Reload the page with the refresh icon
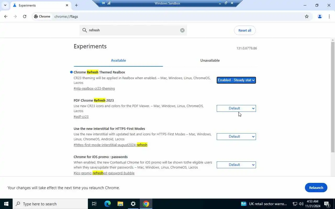Image resolution: width=335 pixels, height=209 pixels. pyautogui.click(x=25, y=16)
